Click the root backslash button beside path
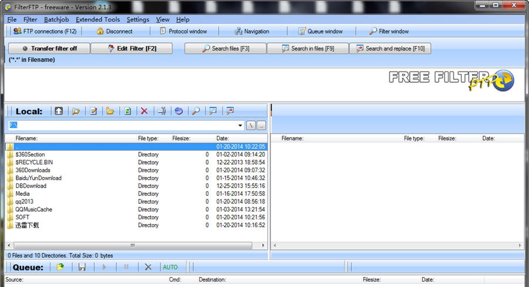The width and height of the screenshot is (529, 287). pos(251,125)
